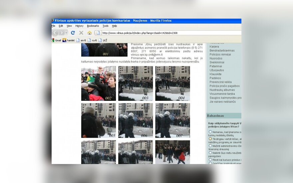Viewport: 293px width, 183px height.
Task: Open the Bookmarks menu
Action: coord(93,26)
